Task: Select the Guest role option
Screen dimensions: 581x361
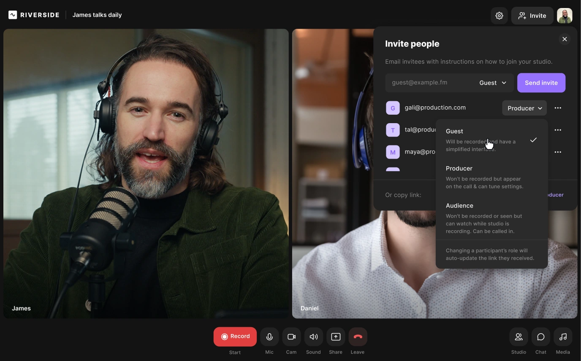Action: pyautogui.click(x=491, y=140)
